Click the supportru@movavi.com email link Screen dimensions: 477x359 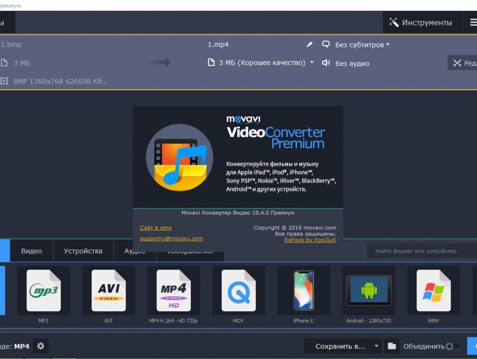[171, 238]
